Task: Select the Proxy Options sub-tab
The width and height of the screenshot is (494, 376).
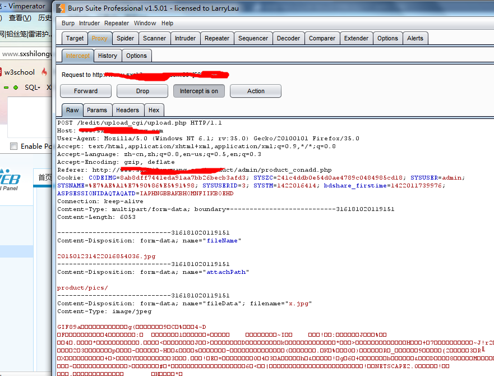Action: 136,56
